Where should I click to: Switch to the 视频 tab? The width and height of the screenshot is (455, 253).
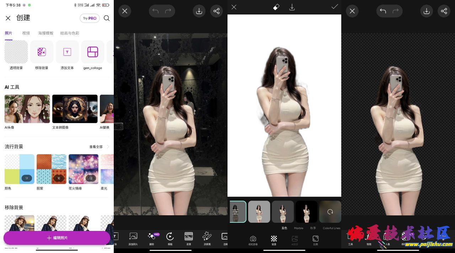coord(26,33)
